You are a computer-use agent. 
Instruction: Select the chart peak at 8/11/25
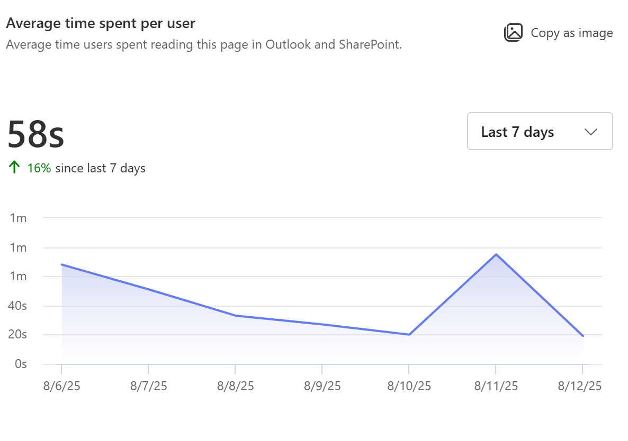[496, 254]
